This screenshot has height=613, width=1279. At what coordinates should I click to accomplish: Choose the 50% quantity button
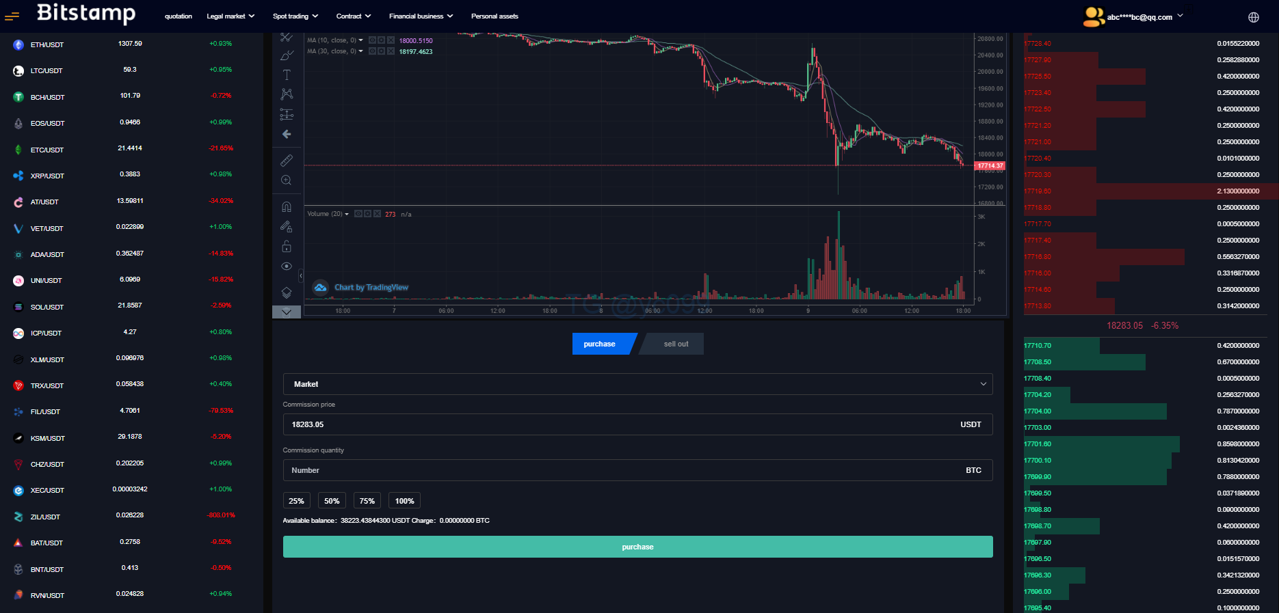coord(332,501)
